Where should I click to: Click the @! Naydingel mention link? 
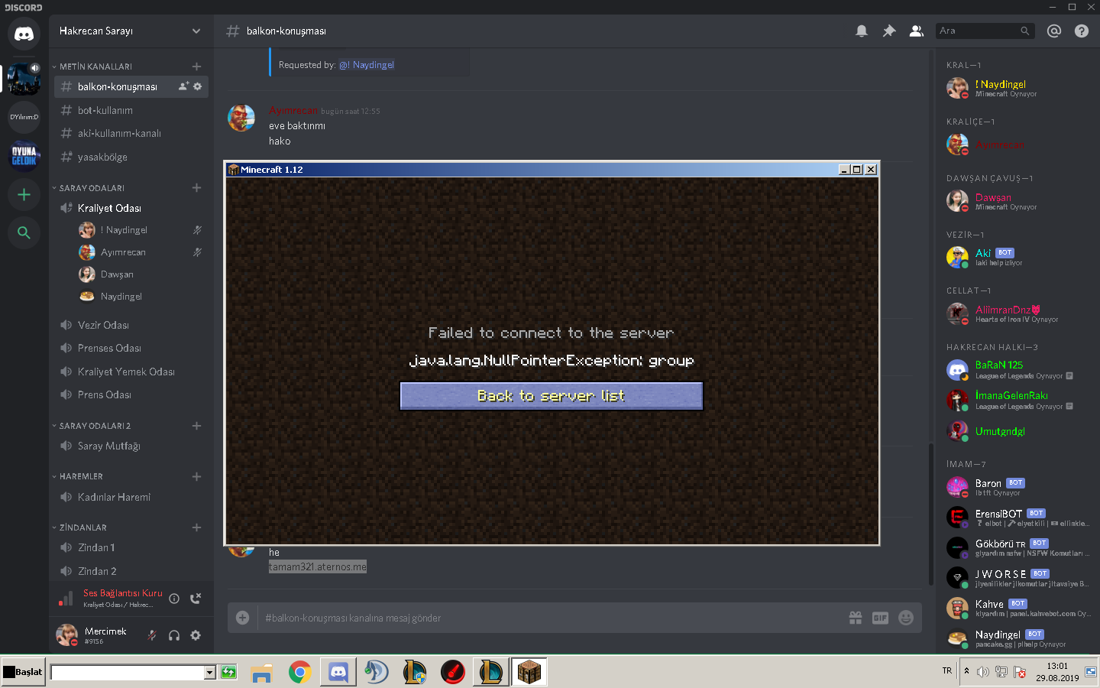click(x=367, y=65)
